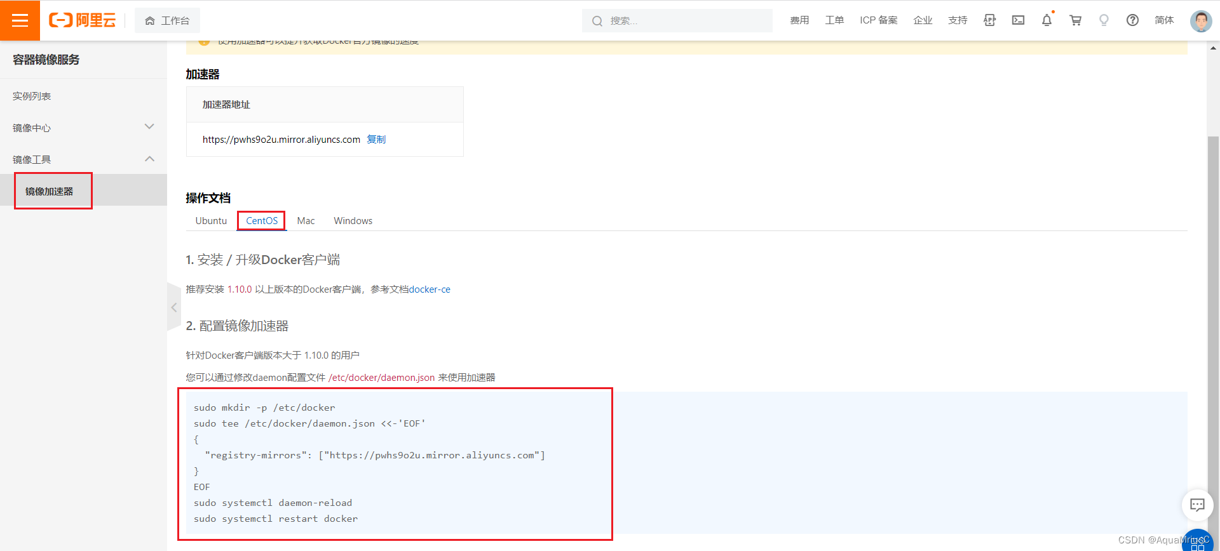Expand the 镜像中心 section
The image size is (1220, 551).
[x=83, y=128]
